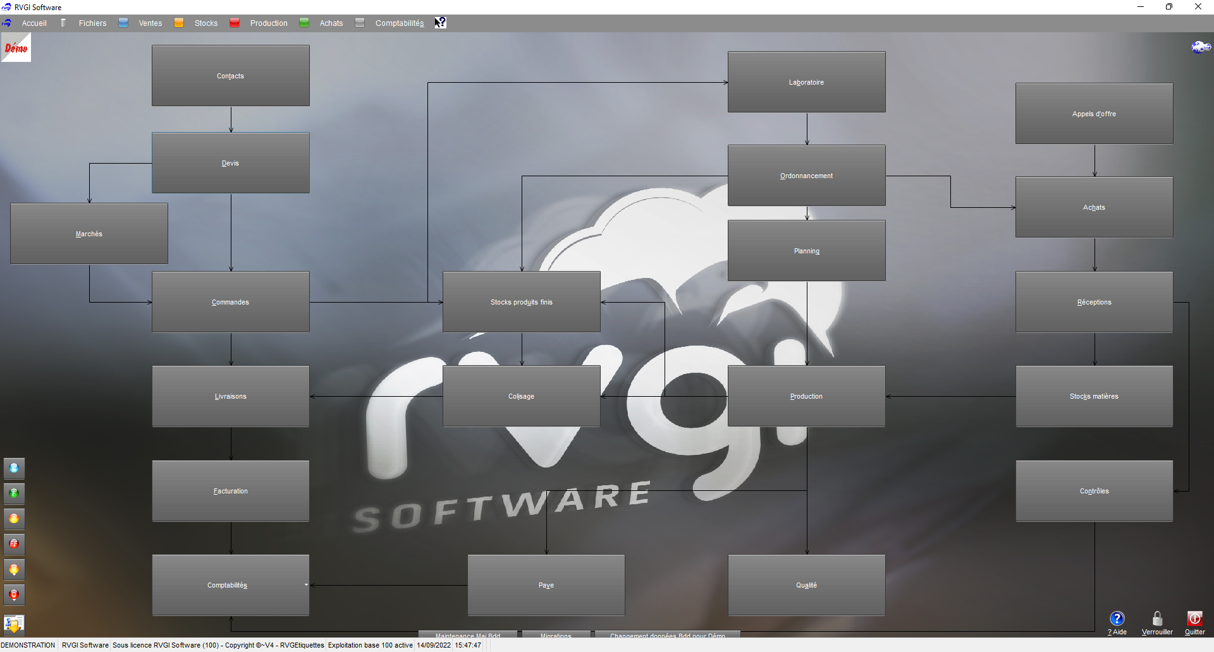Click the 15:47:47 time in status bar
The height and width of the screenshot is (652, 1214).
click(x=468, y=645)
